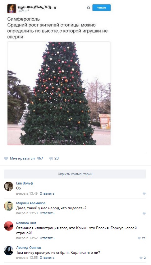Click the megaphone share icon with 23
151x265 pixels.
[x=51, y=158]
